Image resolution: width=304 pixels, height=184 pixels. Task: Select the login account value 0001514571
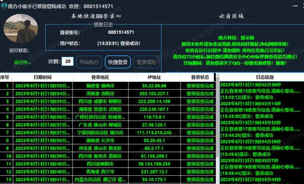point(121,32)
